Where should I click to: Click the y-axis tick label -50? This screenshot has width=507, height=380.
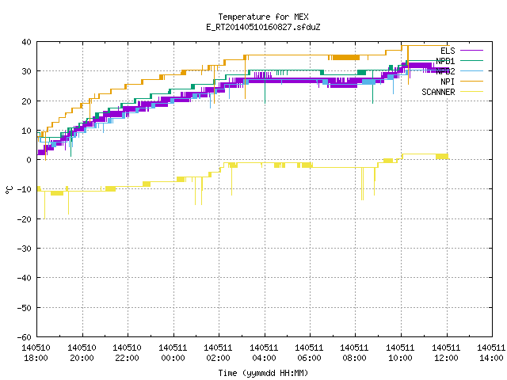pos(25,308)
